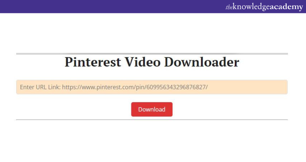Click the white Download label text
The image size is (306, 162).
coord(152,109)
